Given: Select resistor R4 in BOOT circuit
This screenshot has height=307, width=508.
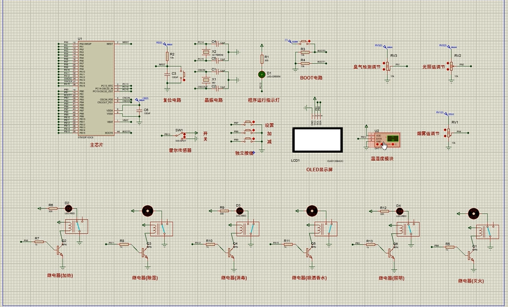Looking at the screenshot, I should (305, 63).
